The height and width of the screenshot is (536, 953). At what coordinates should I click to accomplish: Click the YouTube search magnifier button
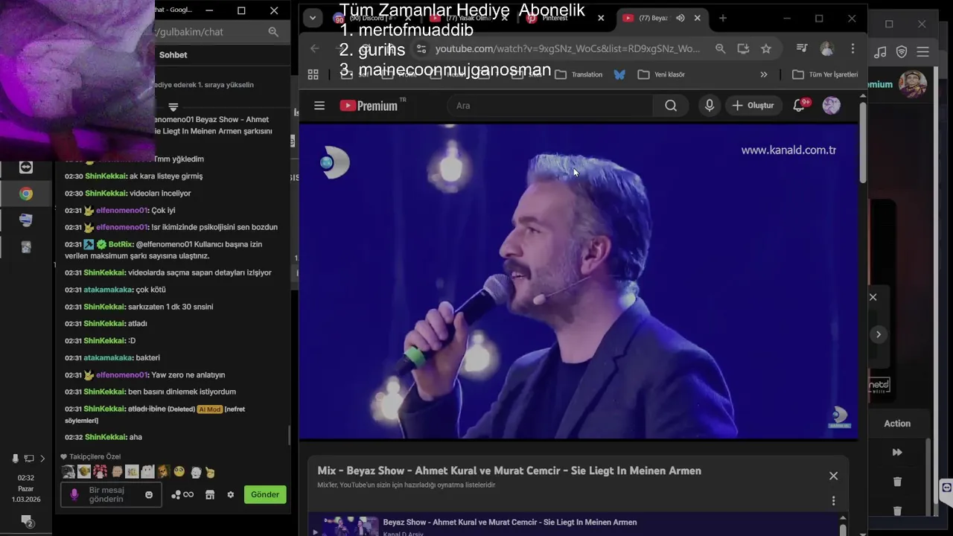(671, 106)
